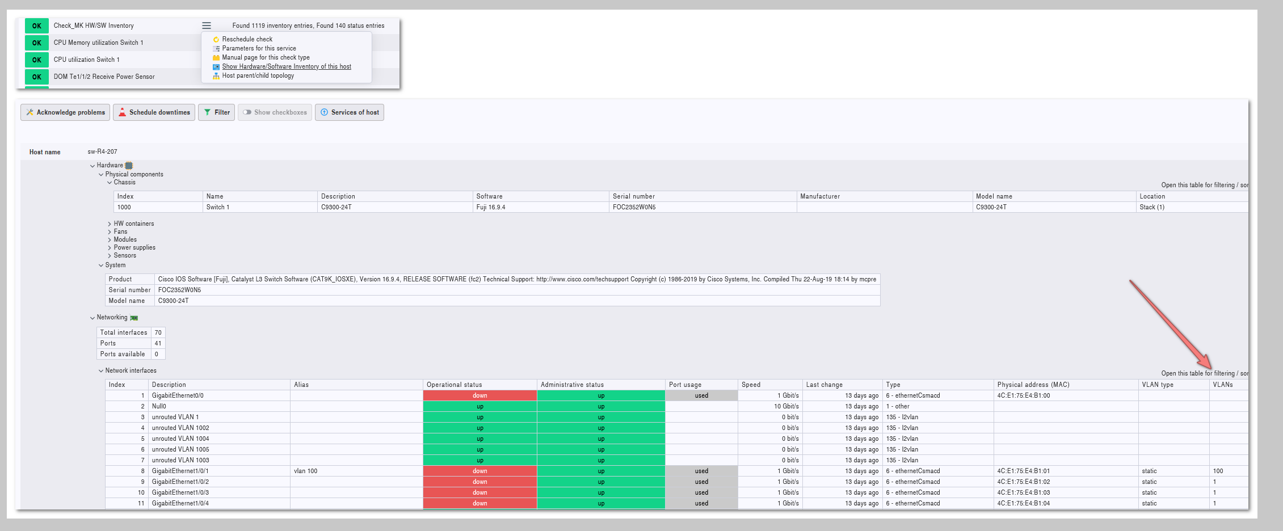The height and width of the screenshot is (531, 1283).
Task: Click the Hardware chip icon
Action: [129, 166]
